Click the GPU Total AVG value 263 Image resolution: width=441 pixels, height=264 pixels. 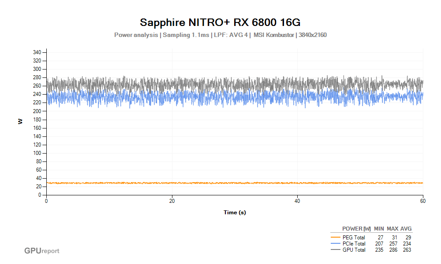click(407, 250)
